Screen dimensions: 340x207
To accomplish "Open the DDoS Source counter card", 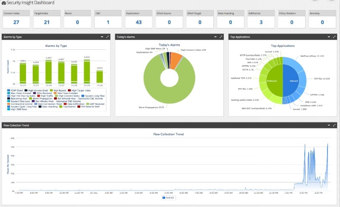I will click(169, 19).
